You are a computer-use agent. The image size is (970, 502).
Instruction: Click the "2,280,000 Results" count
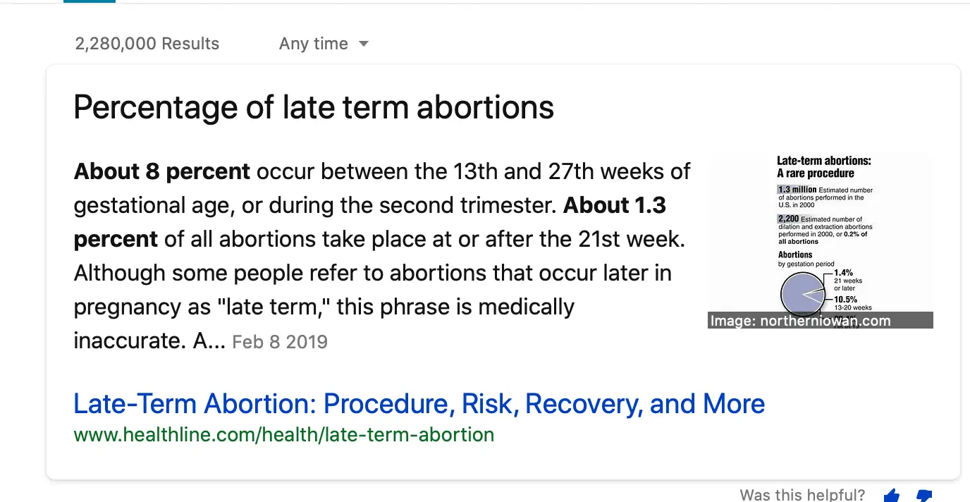click(147, 44)
